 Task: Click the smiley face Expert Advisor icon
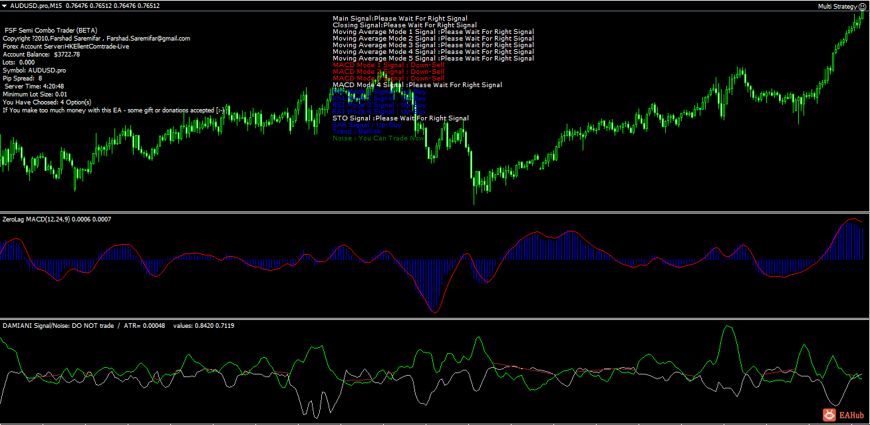863,6
